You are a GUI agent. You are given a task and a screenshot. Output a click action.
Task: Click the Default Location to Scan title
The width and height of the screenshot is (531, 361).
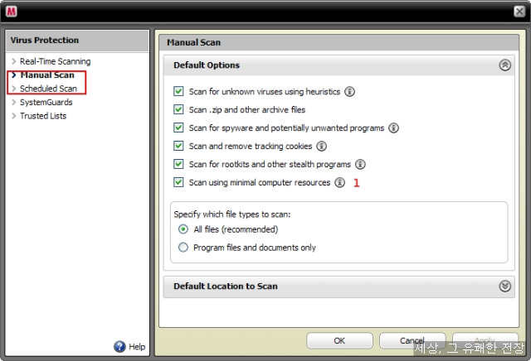[226, 286]
